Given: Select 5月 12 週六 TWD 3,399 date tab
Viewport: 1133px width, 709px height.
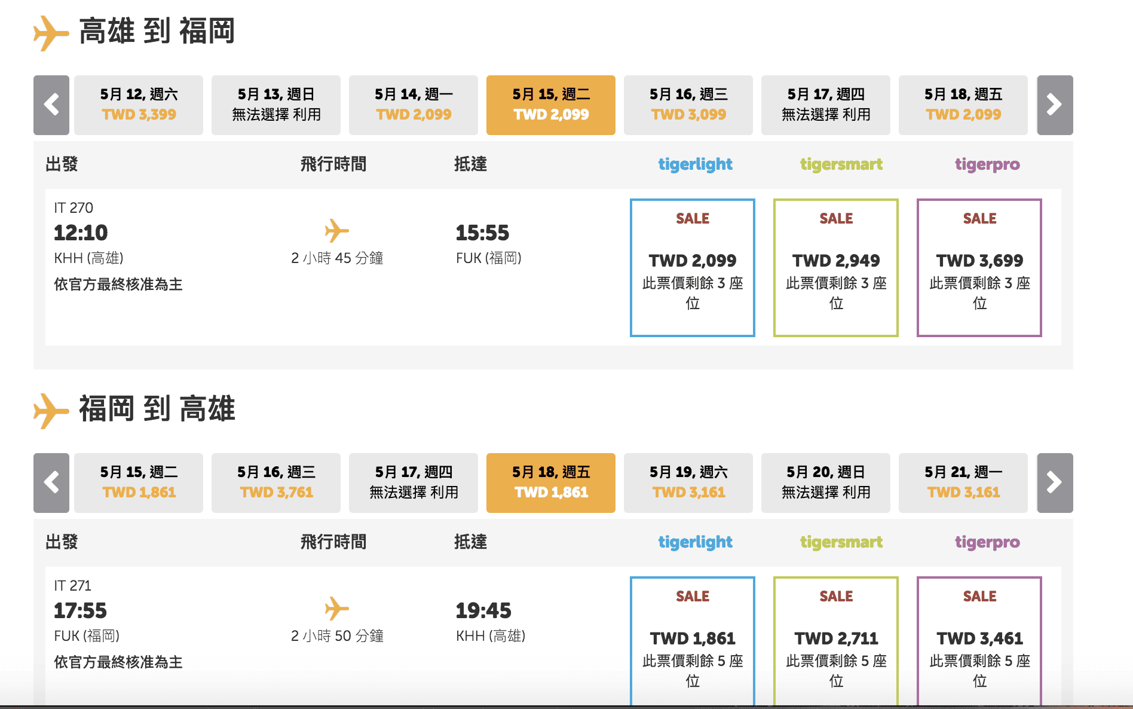Looking at the screenshot, I should (x=139, y=105).
